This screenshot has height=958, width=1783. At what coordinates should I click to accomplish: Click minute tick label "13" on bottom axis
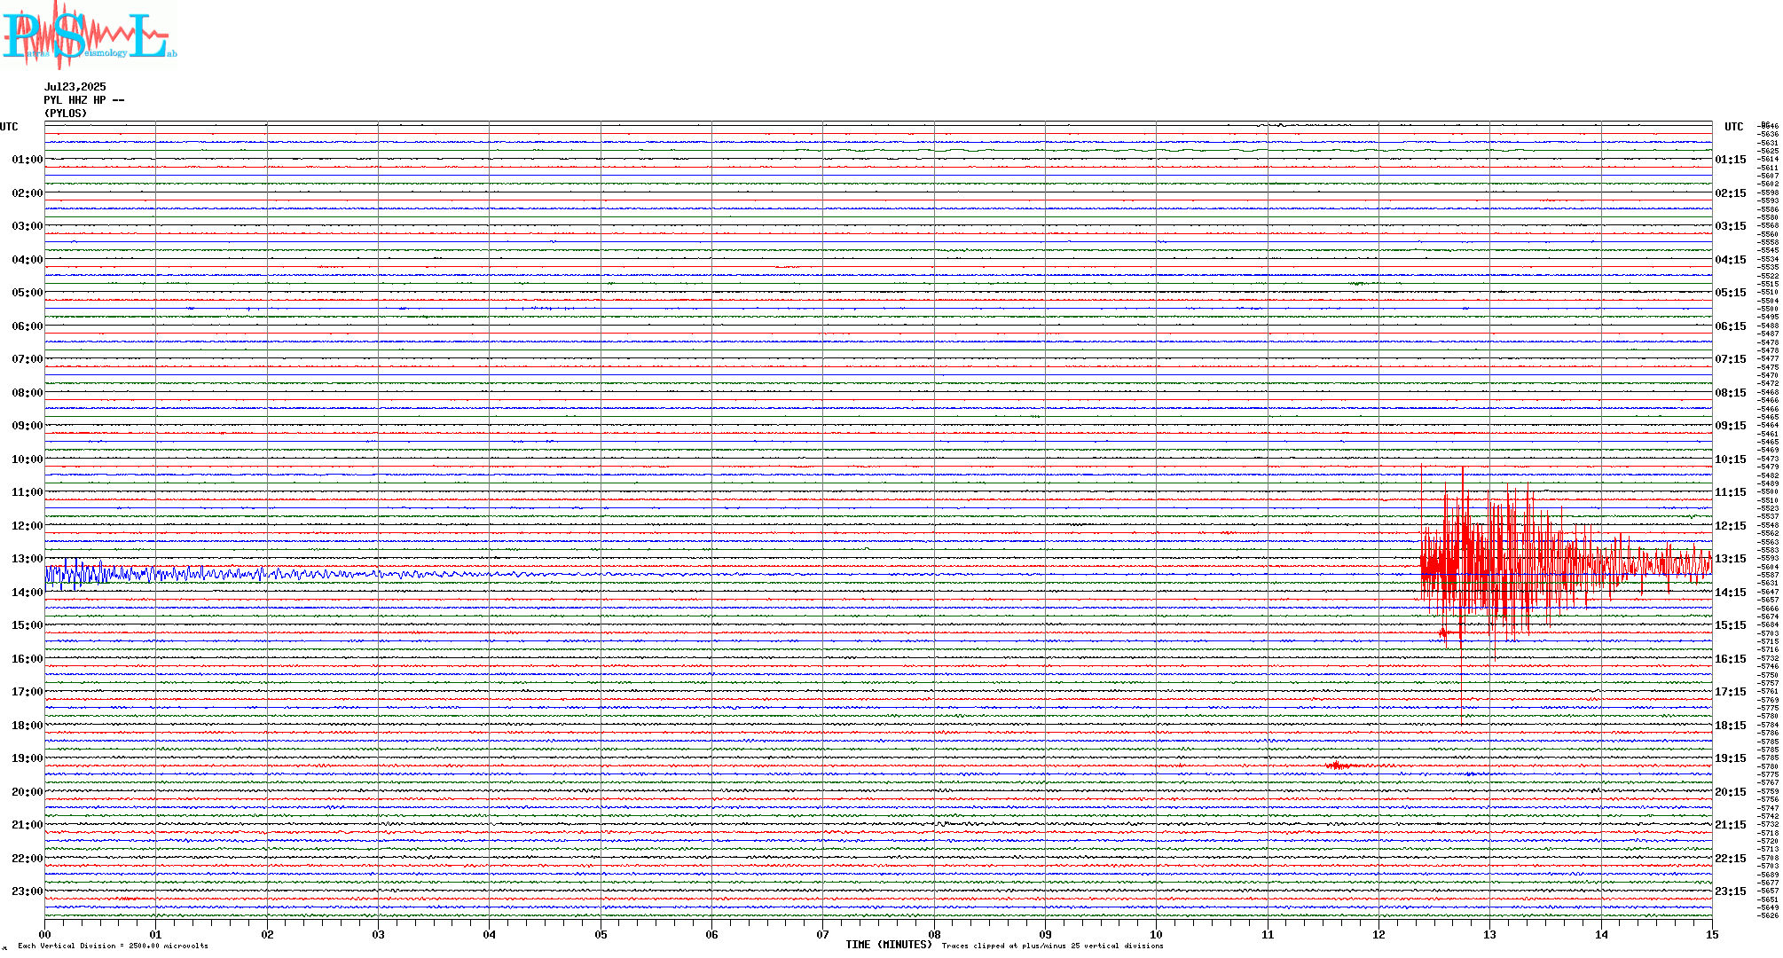pyautogui.click(x=1489, y=934)
